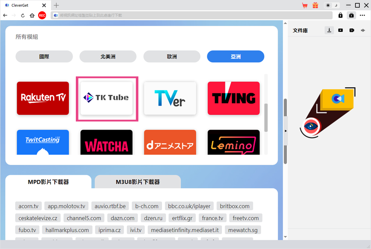Select the 歐洲 region filter

(x=171, y=56)
